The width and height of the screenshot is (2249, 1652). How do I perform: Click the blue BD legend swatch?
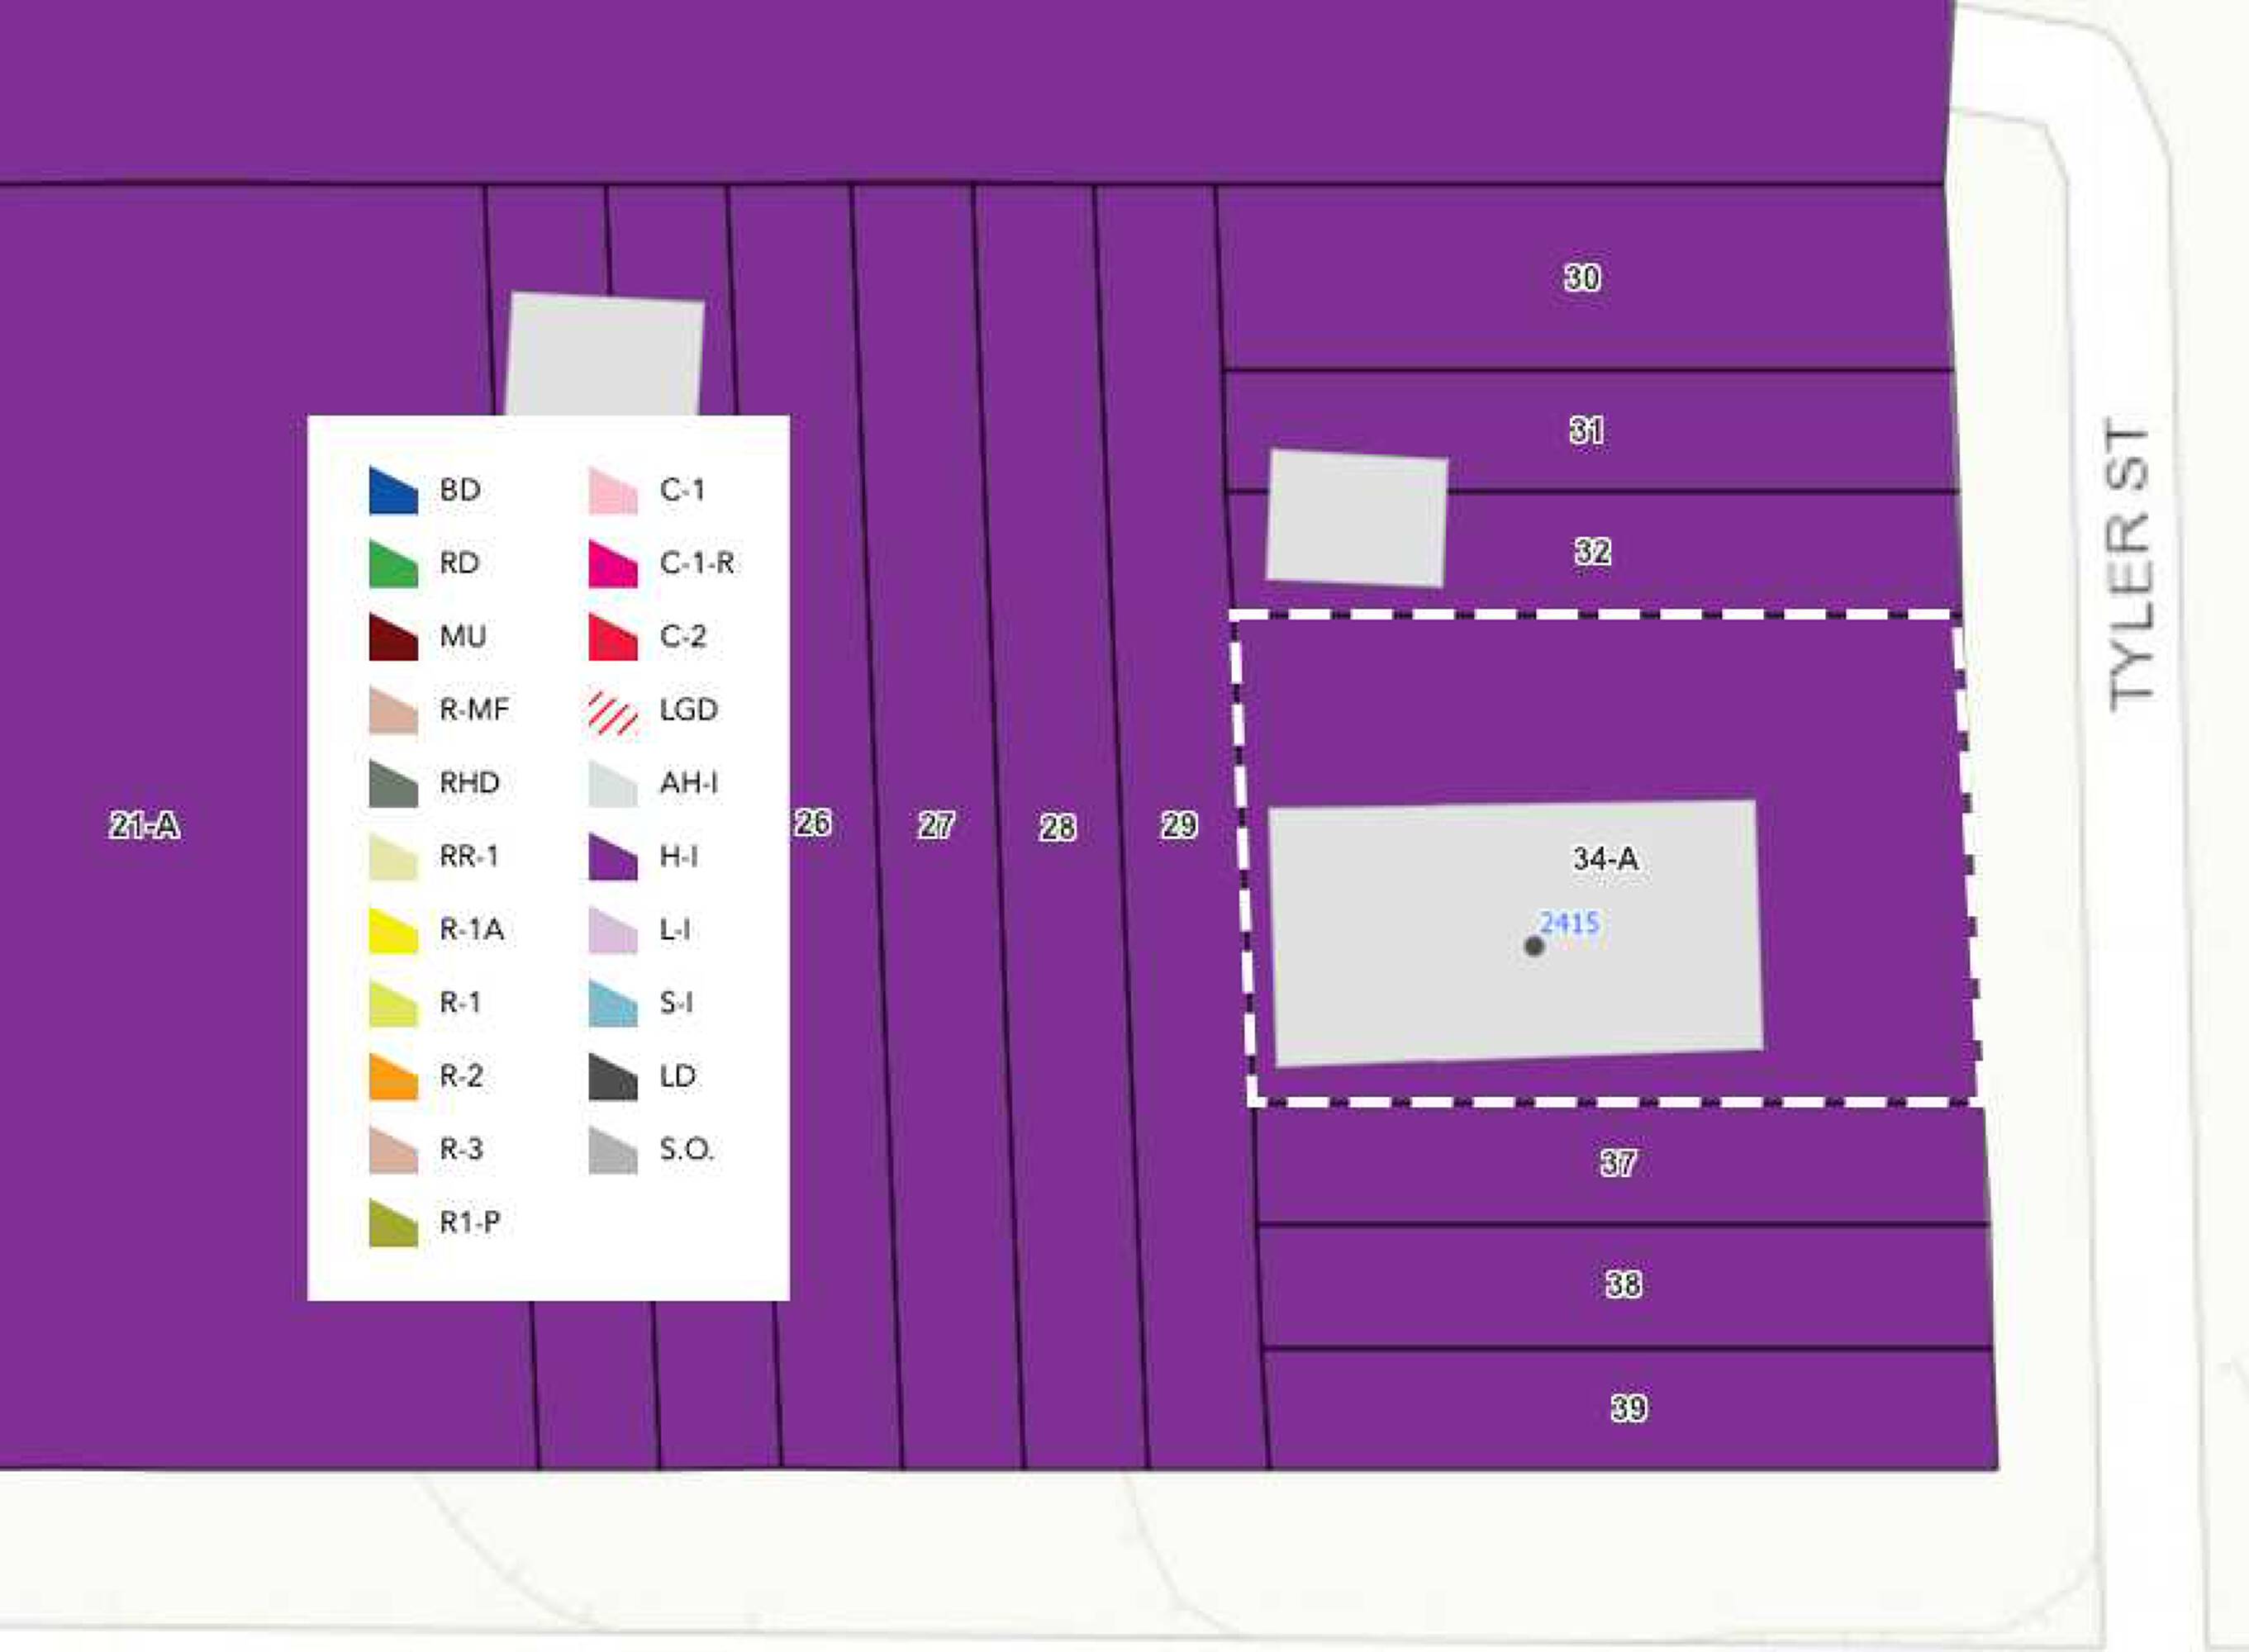point(393,493)
